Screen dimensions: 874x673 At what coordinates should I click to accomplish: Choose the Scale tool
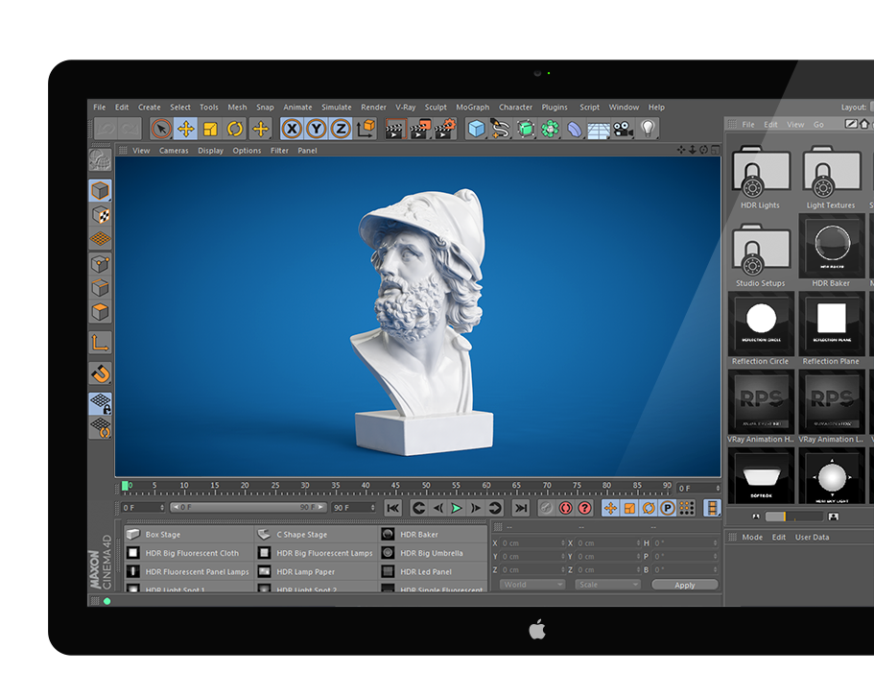tap(210, 129)
